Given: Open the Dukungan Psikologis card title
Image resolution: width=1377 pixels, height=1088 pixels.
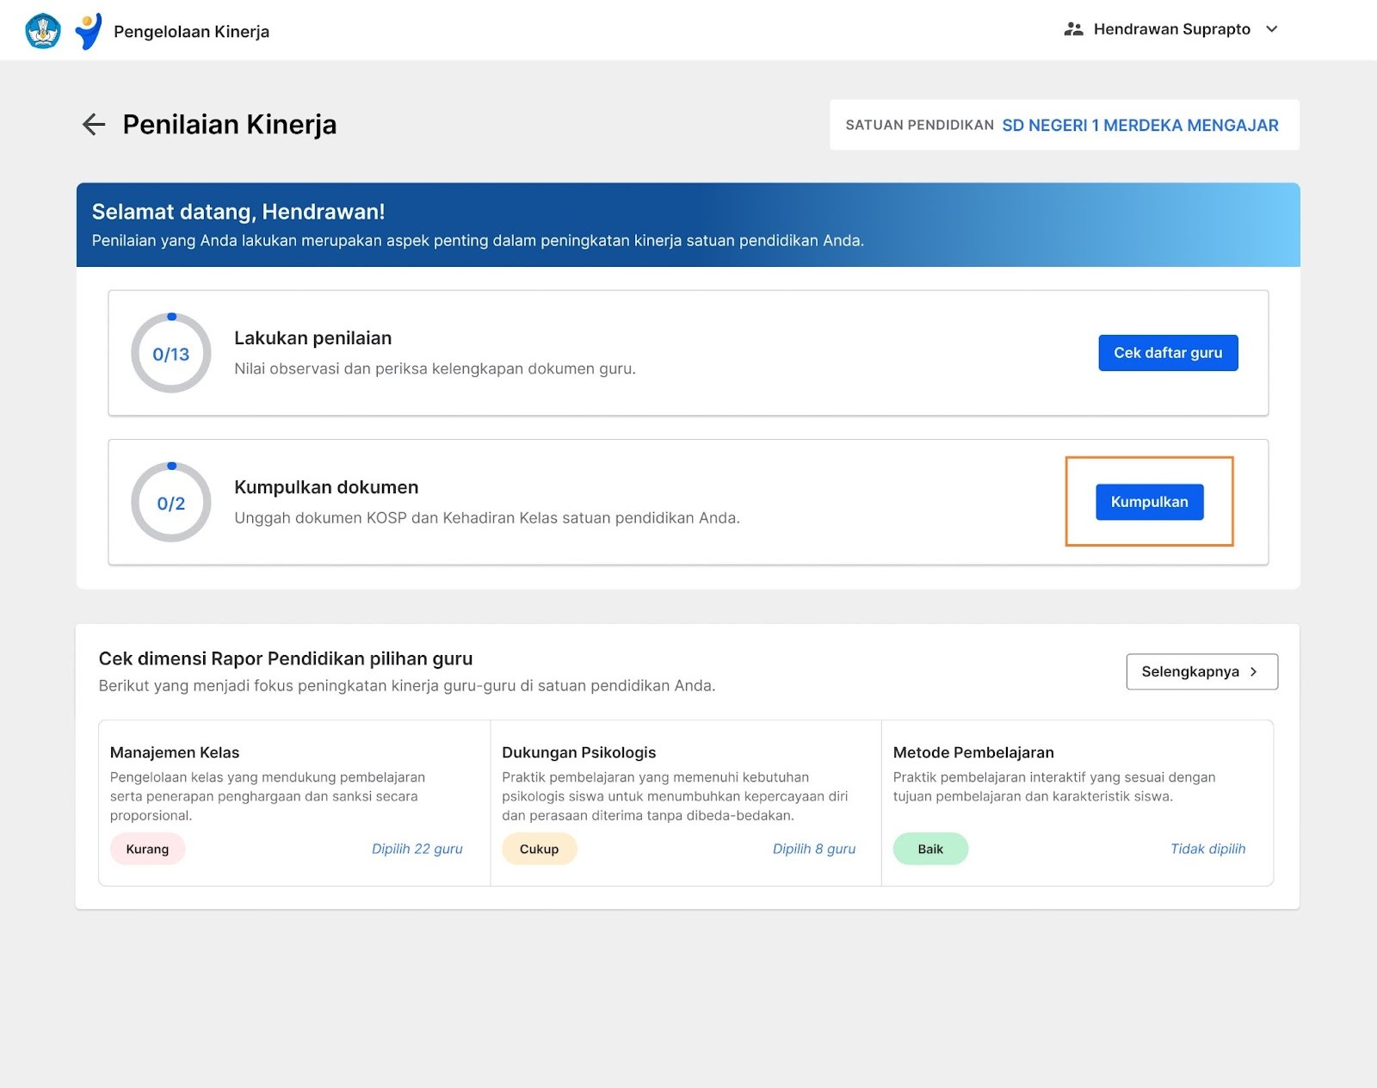Looking at the screenshot, I should click(x=578, y=752).
